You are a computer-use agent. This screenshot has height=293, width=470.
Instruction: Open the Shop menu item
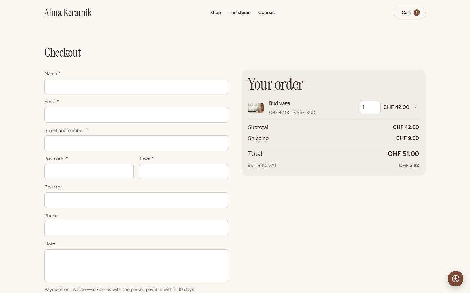pyautogui.click(x=215, y=12)
